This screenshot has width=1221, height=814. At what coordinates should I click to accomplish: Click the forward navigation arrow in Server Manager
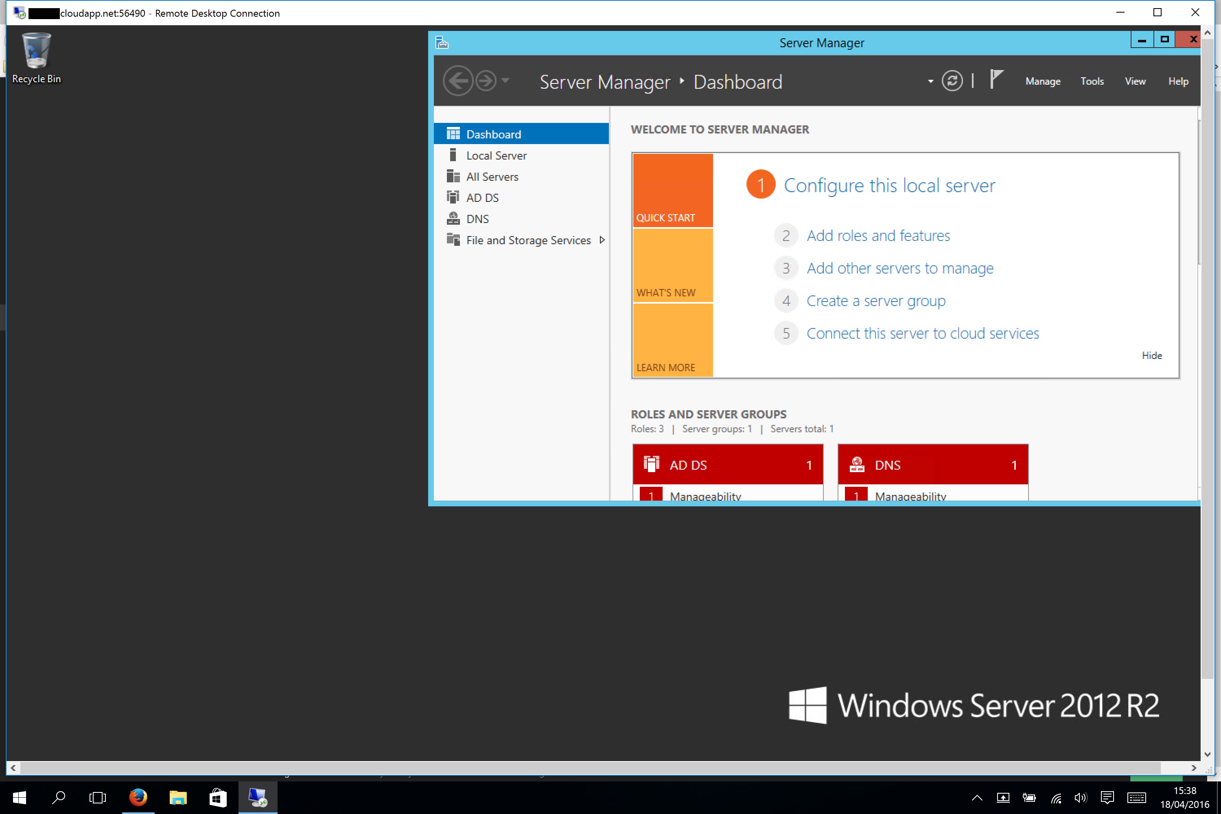(x=486, y=81)
